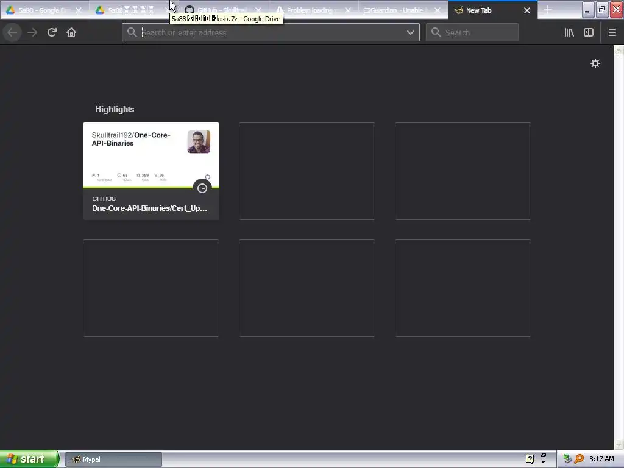Click the magnifier system tray icon
The image size is (624, 468).
point(579,459)
